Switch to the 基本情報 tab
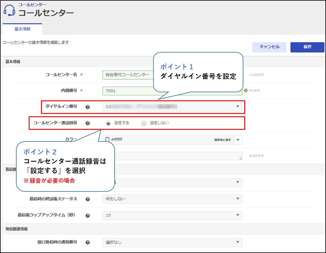Viewport: 326px width, 253px height. click(x=22, y=29)
